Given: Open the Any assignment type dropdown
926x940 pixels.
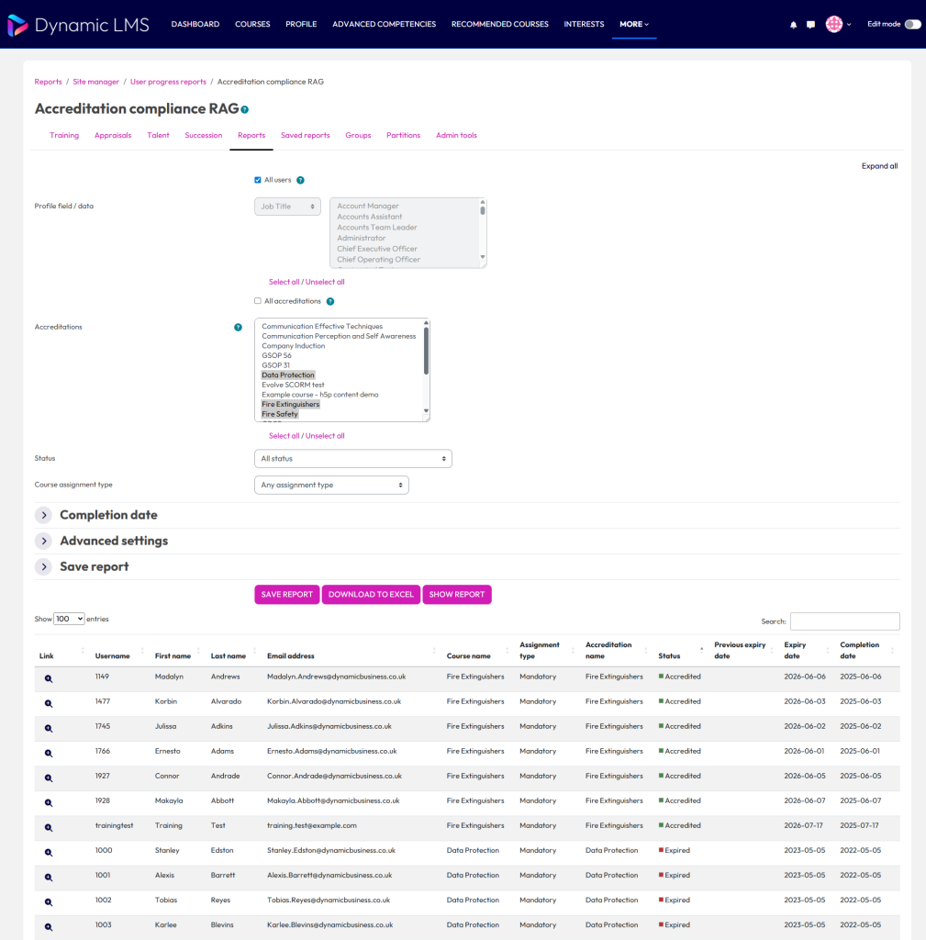Looking at the screenshot, I should pyautogui.click(x=331, y=485).
